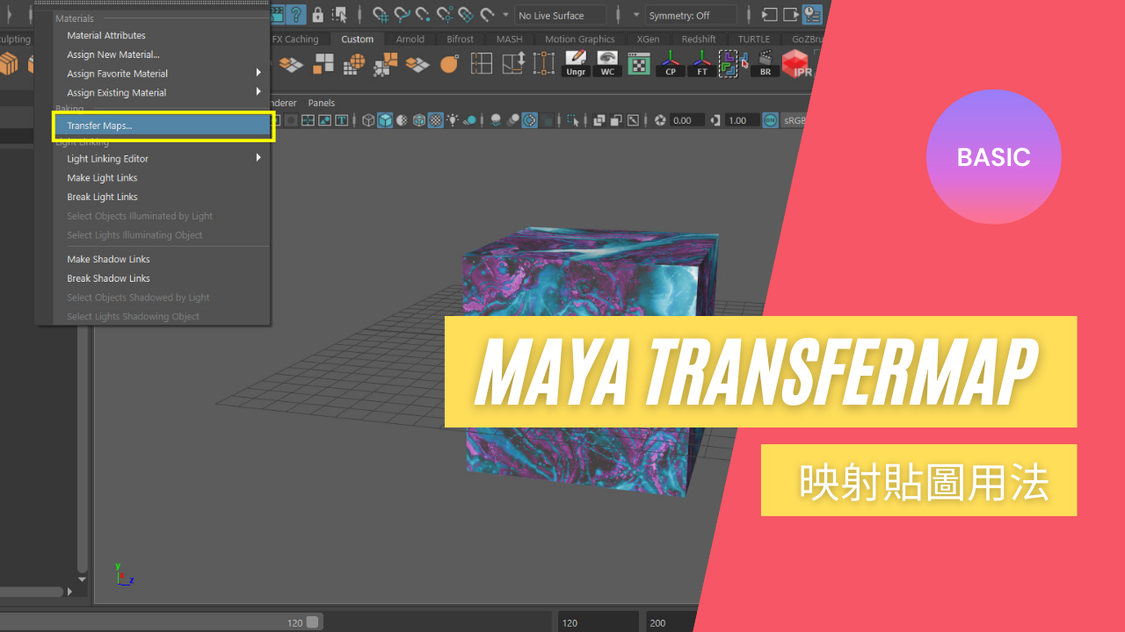Switch to the Arnold shelf tab
Screen dimensions: 1125x632
click(410, 39)
